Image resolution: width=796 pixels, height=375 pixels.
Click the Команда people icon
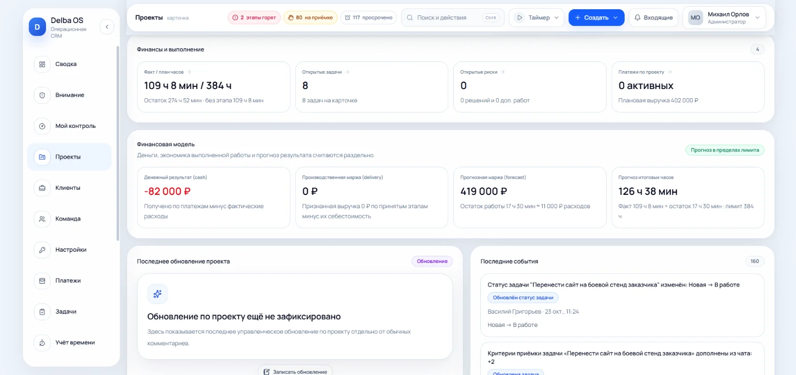[42, 219]
